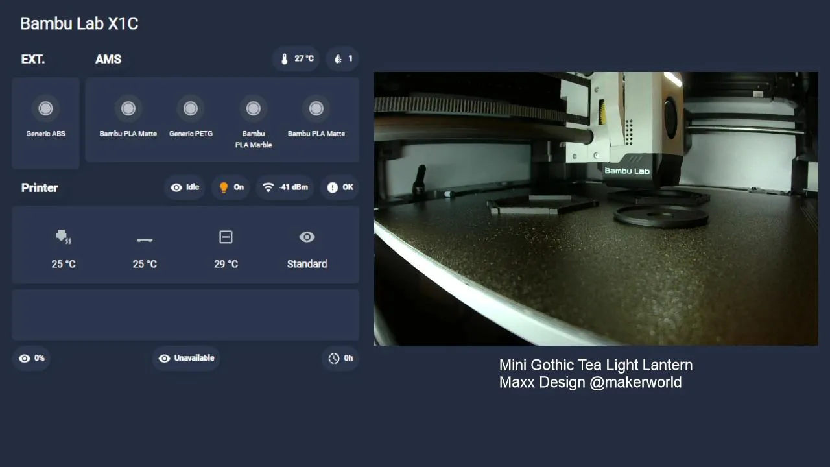Open the Idle printer status chip
Viewport: 830px width, 467px height.
(x=185, y=187)
